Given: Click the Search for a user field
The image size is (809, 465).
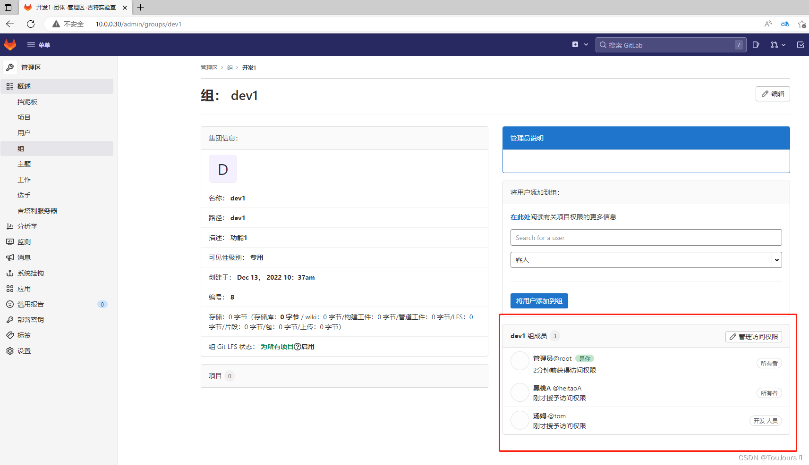Looking at the screenshot, I should [x=646, y=237].
